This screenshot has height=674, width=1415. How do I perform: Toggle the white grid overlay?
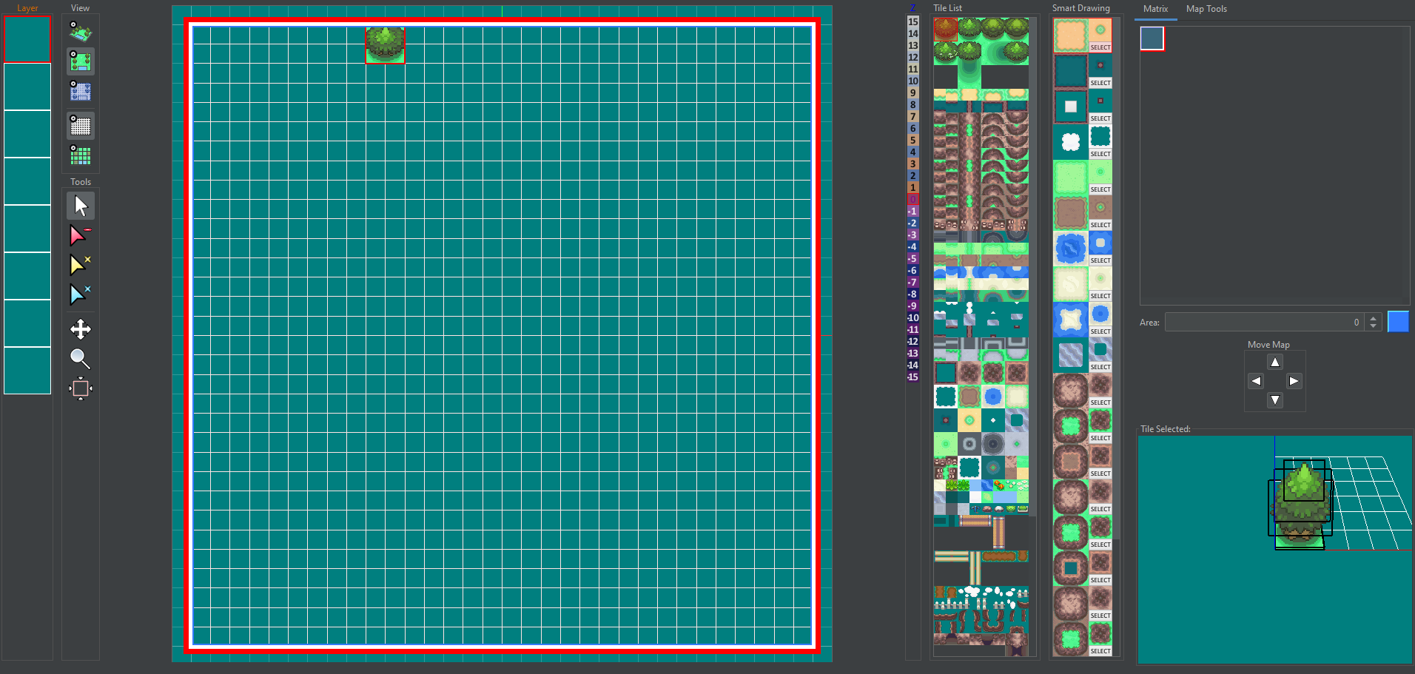(81, 126)
